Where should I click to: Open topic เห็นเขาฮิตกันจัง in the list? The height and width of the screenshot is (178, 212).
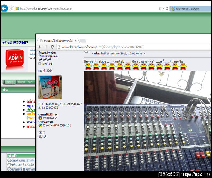tap(23, 165)
